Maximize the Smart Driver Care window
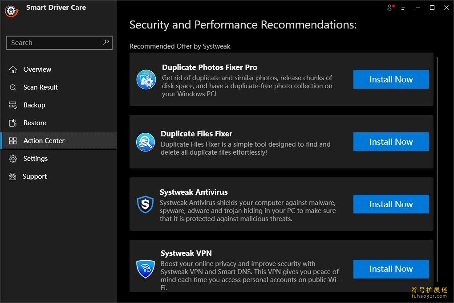Image resolution: width=454 pixels, height=303 pixels. 432,8
